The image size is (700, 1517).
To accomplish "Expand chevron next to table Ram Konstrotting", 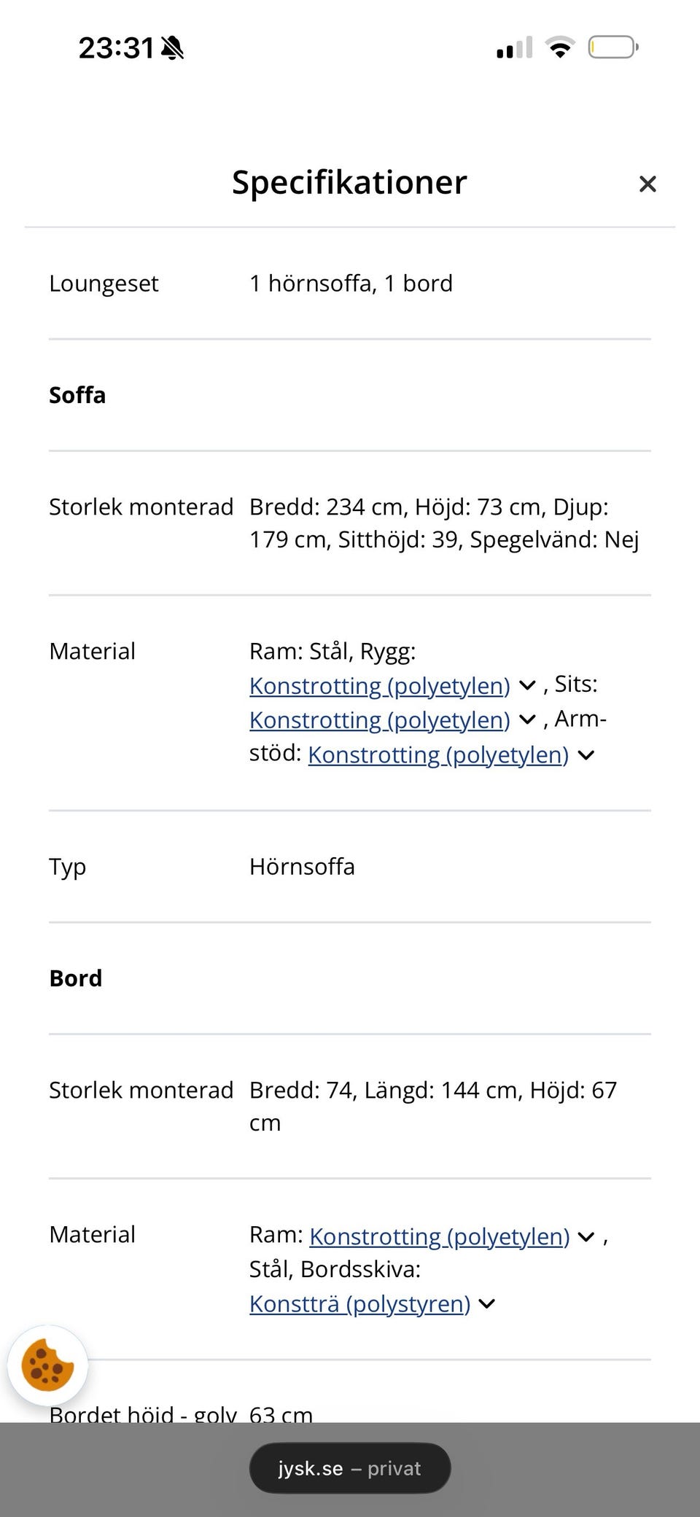I will pos(586,1237).
